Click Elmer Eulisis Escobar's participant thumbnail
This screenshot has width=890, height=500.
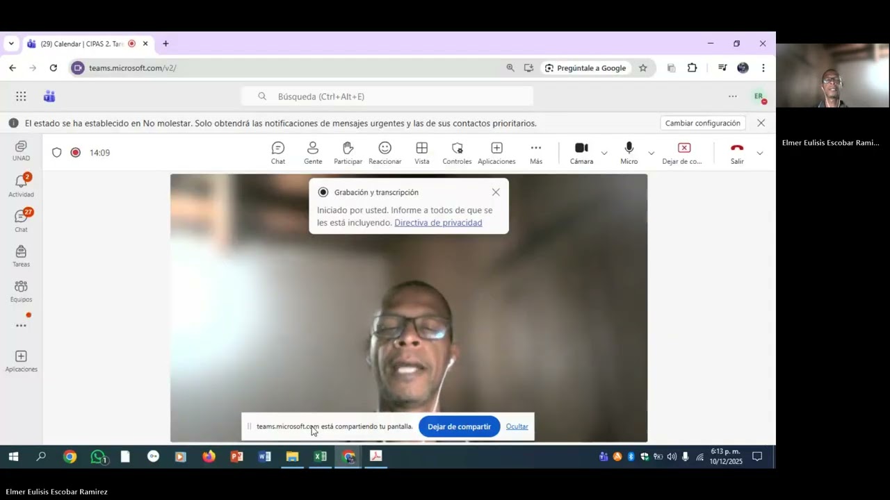[832, 76]
